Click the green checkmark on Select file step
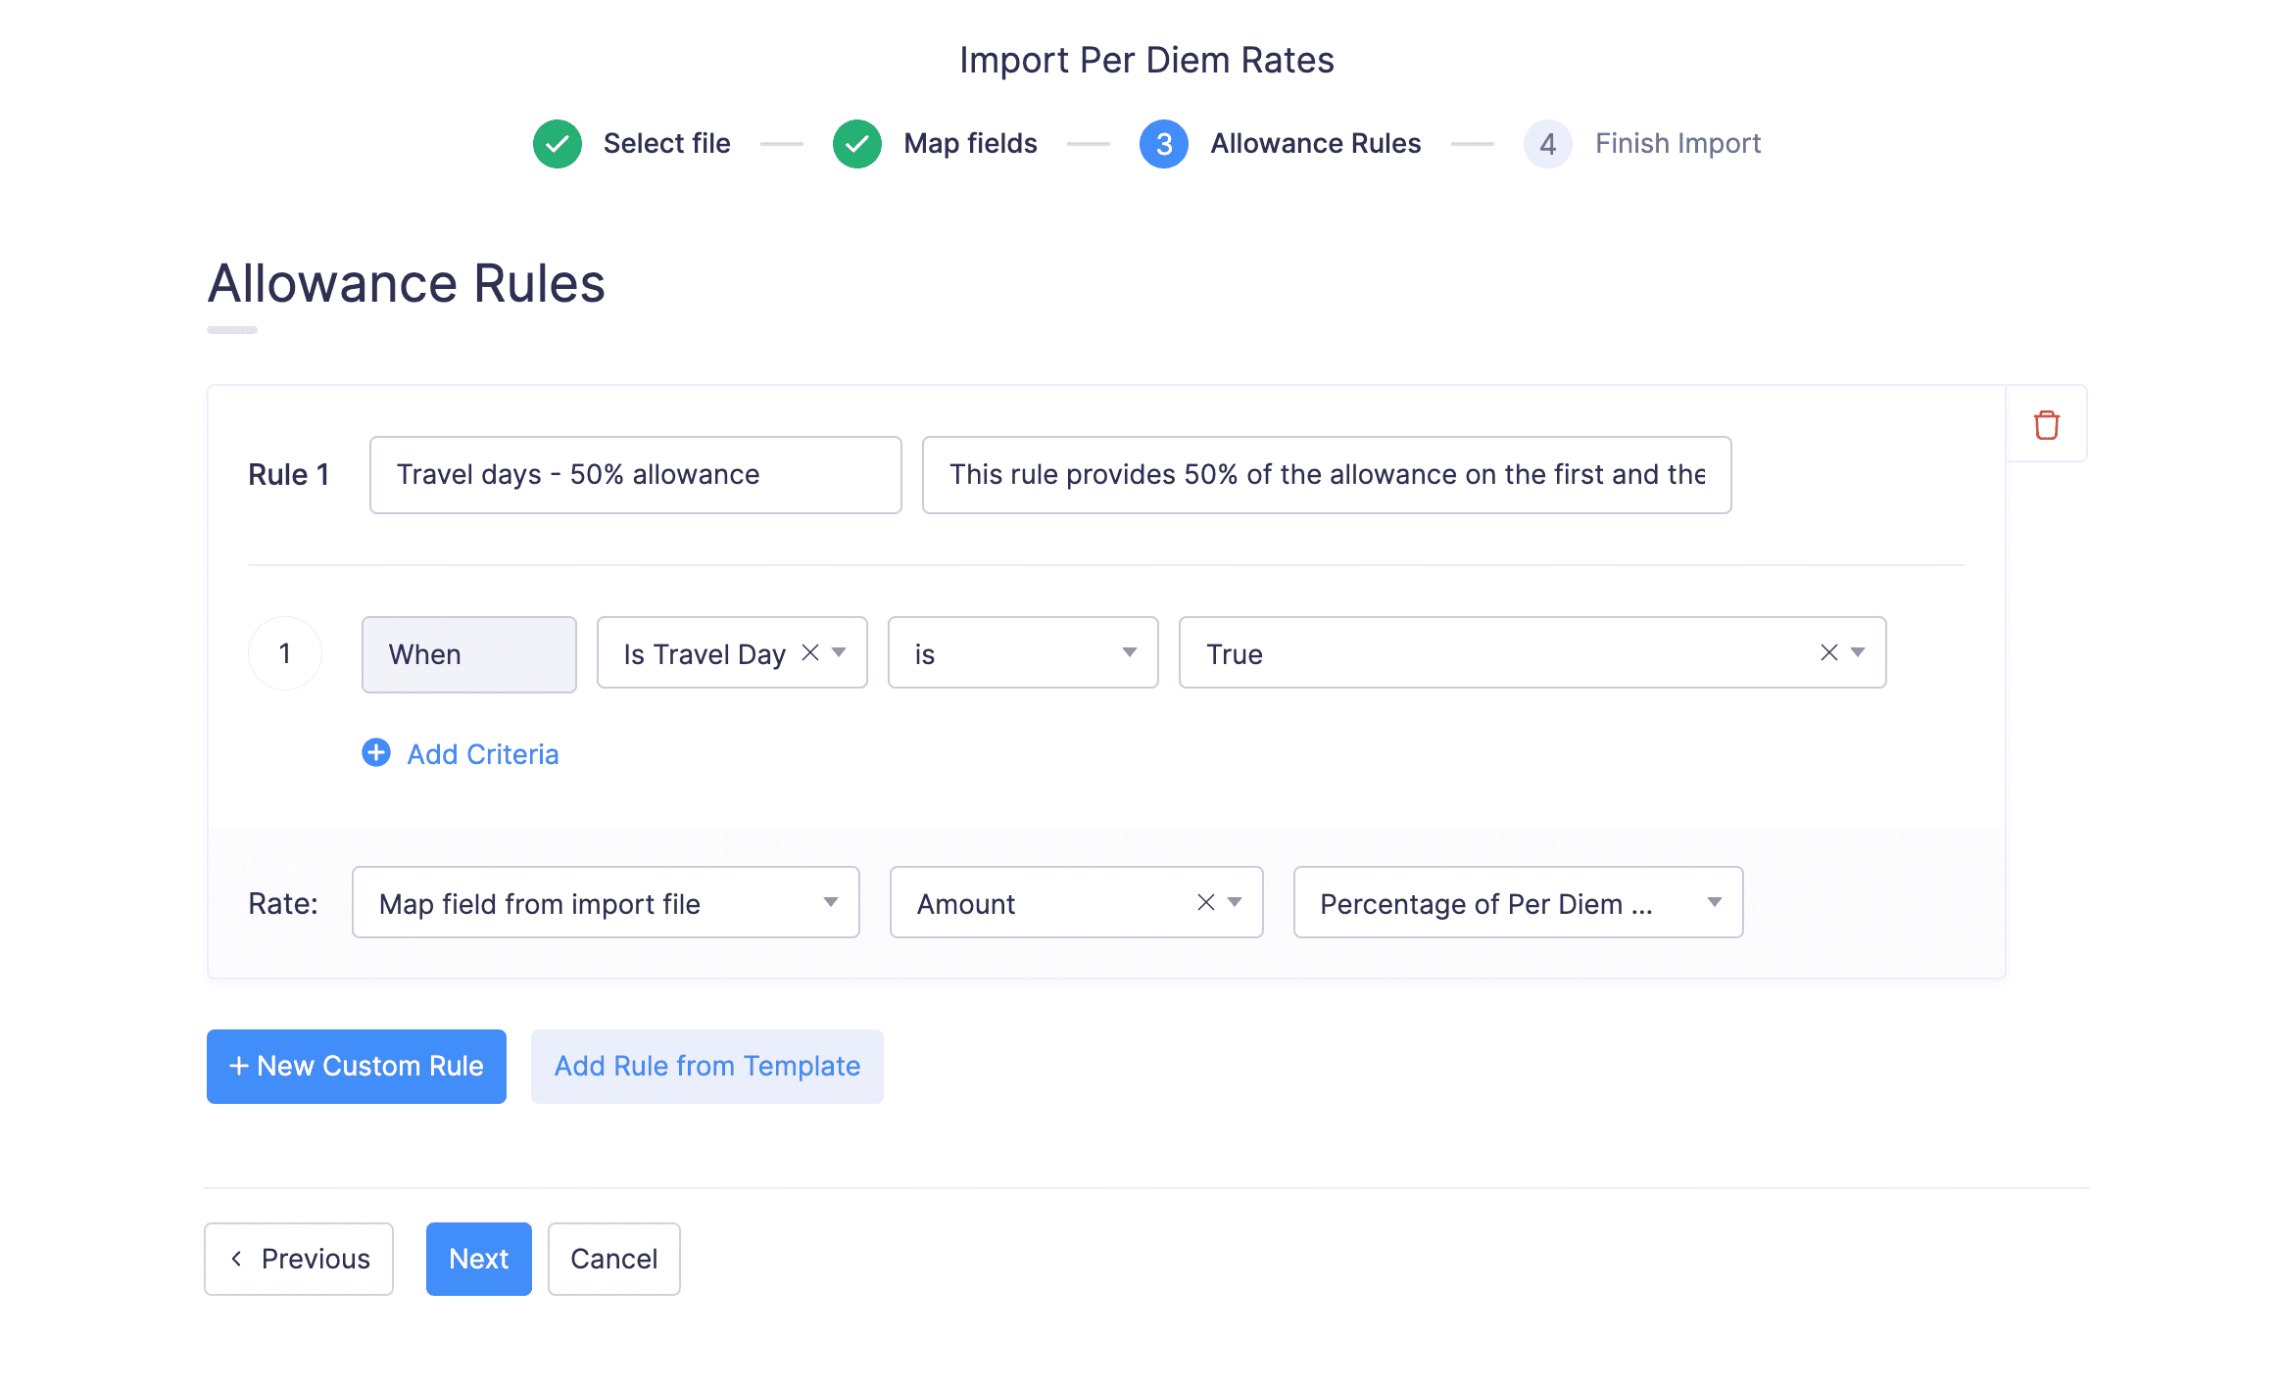The height and width of the screenshot is (1385, 2285). click(x=557, y=143)
